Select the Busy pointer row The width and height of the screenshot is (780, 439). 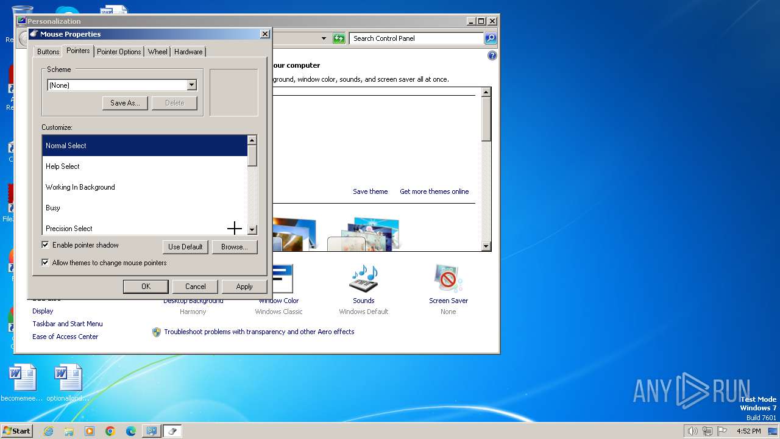pos(144,208)
